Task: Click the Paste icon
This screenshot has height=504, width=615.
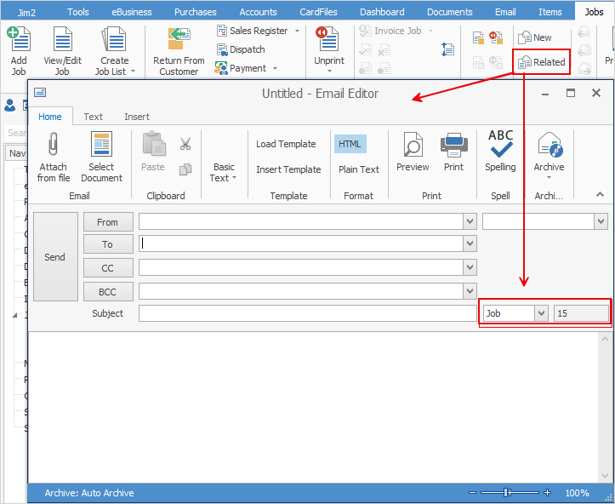Action: (153, 144)
